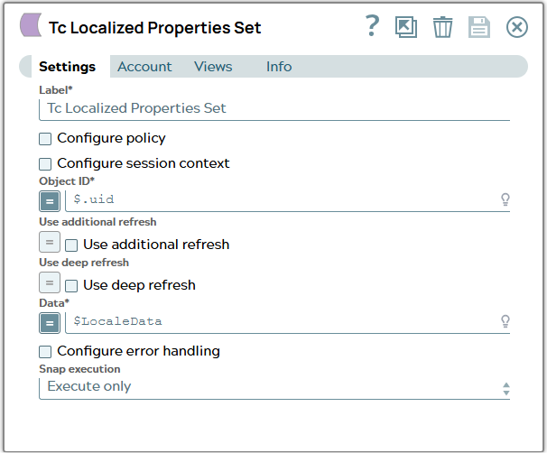Image resolution: width=547 pixels, height=453 pixels.
Task: Open suggestions bulb for Object ID field
Action: 505,199
